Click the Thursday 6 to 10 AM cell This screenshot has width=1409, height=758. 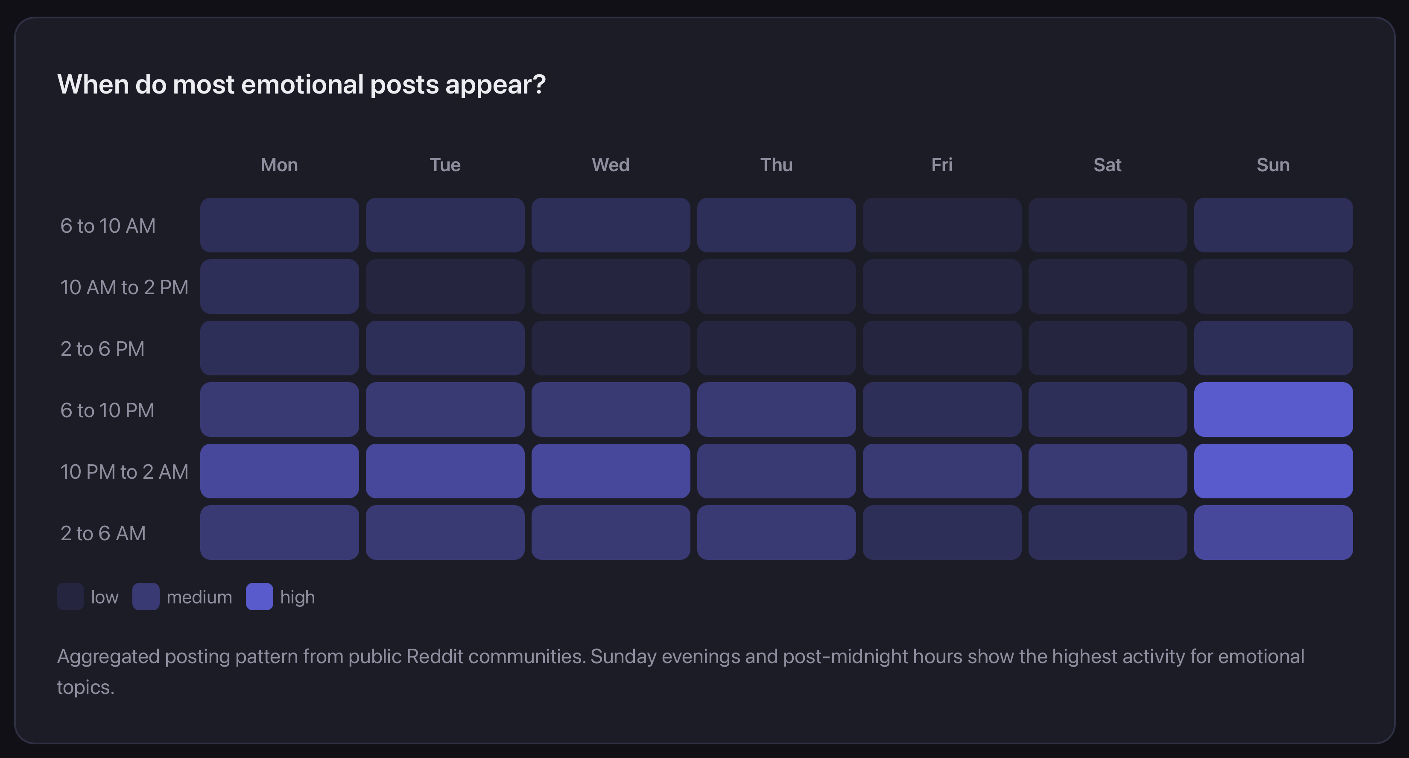(776, 225)
